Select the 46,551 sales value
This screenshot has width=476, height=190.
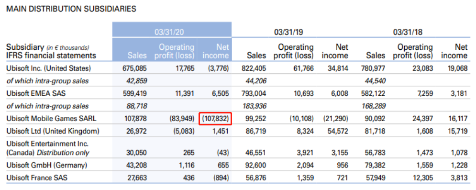(x=255, y=153)
